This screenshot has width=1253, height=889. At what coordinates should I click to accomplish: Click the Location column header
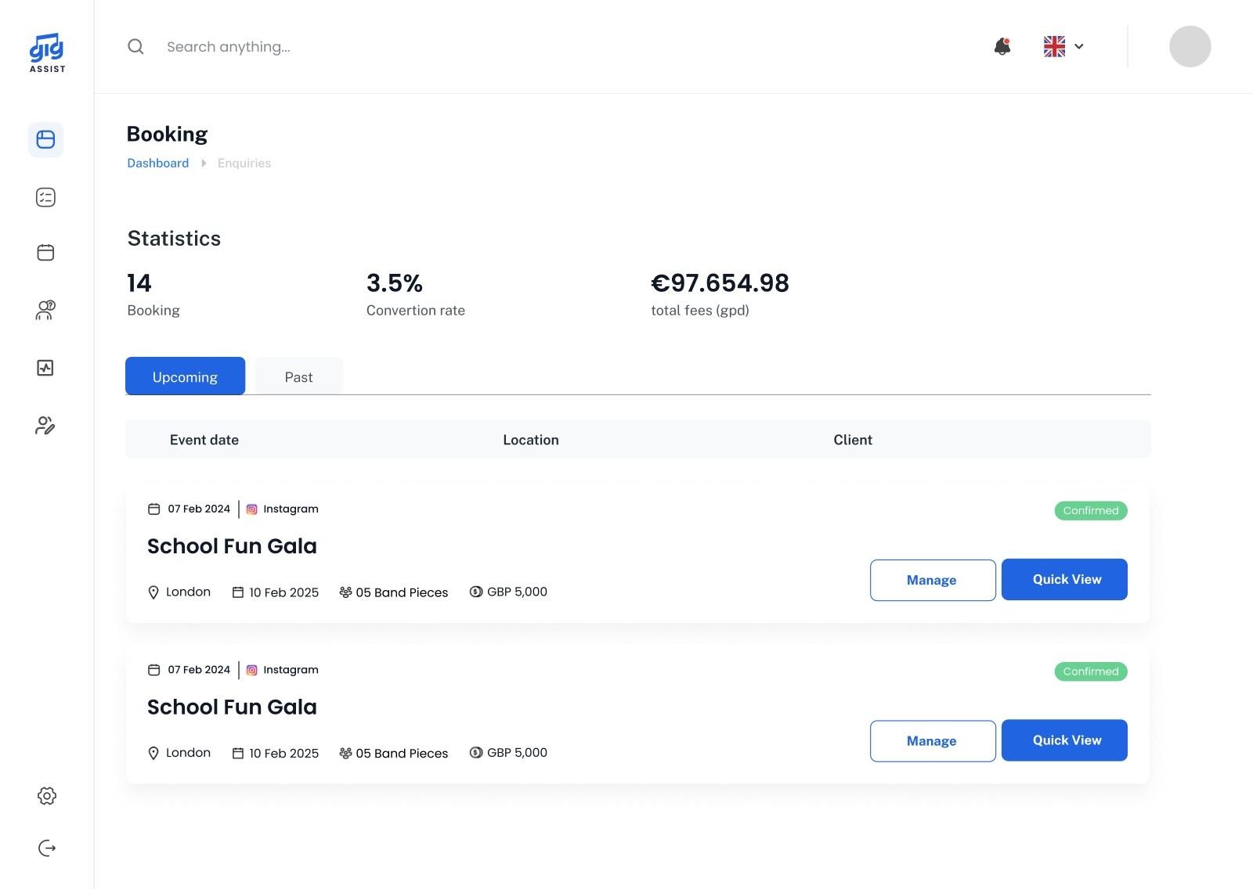point(531,440)
